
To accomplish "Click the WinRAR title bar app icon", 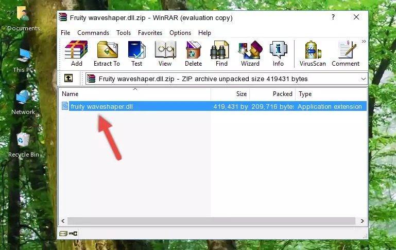I will pyautogui.click(x=63, y=17).
